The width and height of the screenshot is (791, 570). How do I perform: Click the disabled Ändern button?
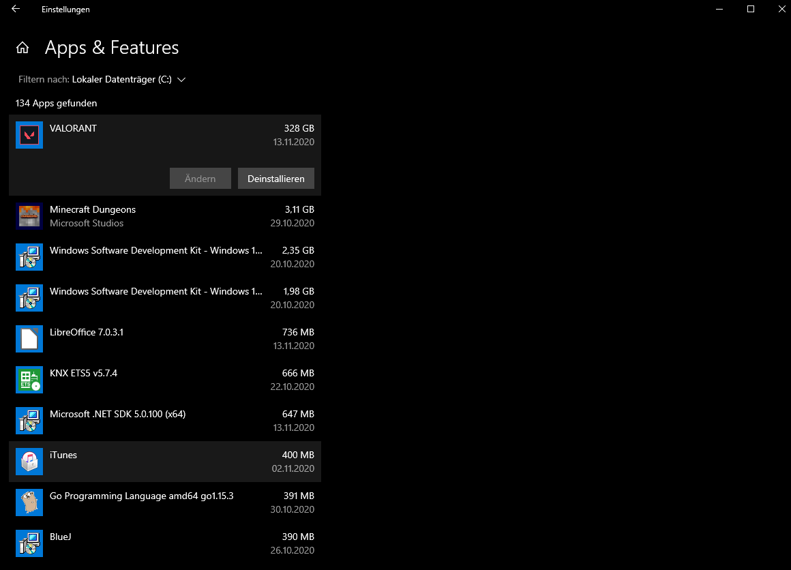(x=200, y=179)
